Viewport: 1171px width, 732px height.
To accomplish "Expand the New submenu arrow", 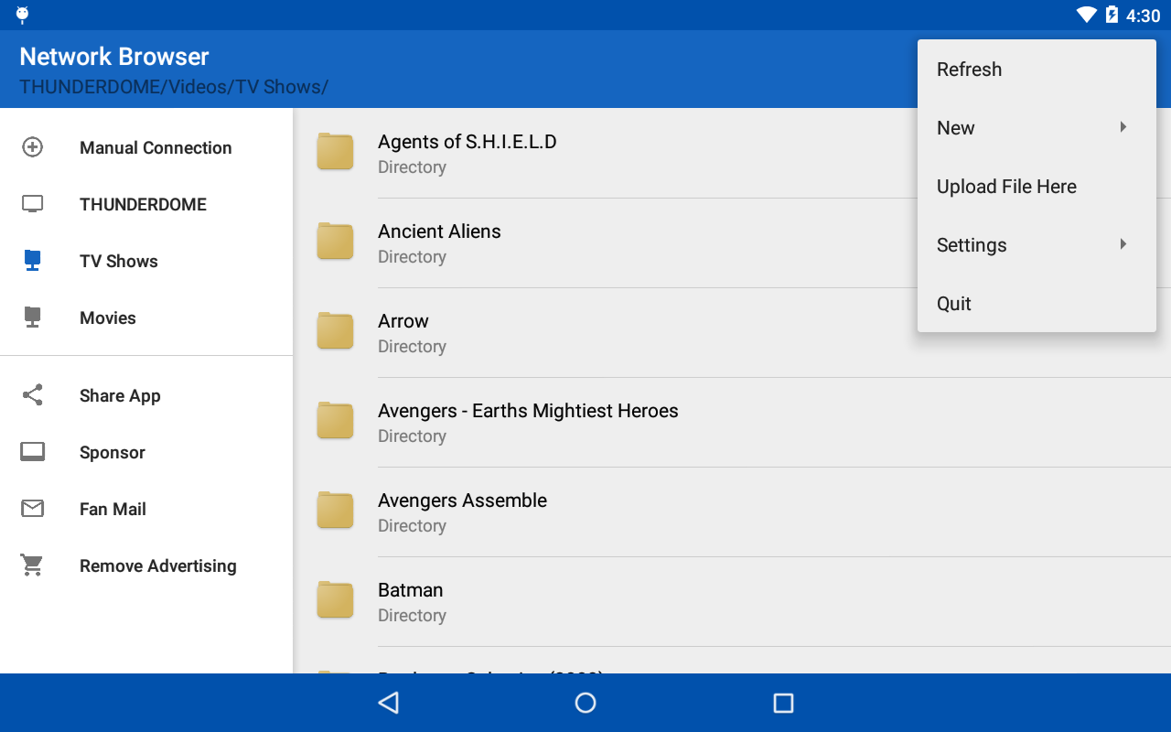I will [1123, 127].
